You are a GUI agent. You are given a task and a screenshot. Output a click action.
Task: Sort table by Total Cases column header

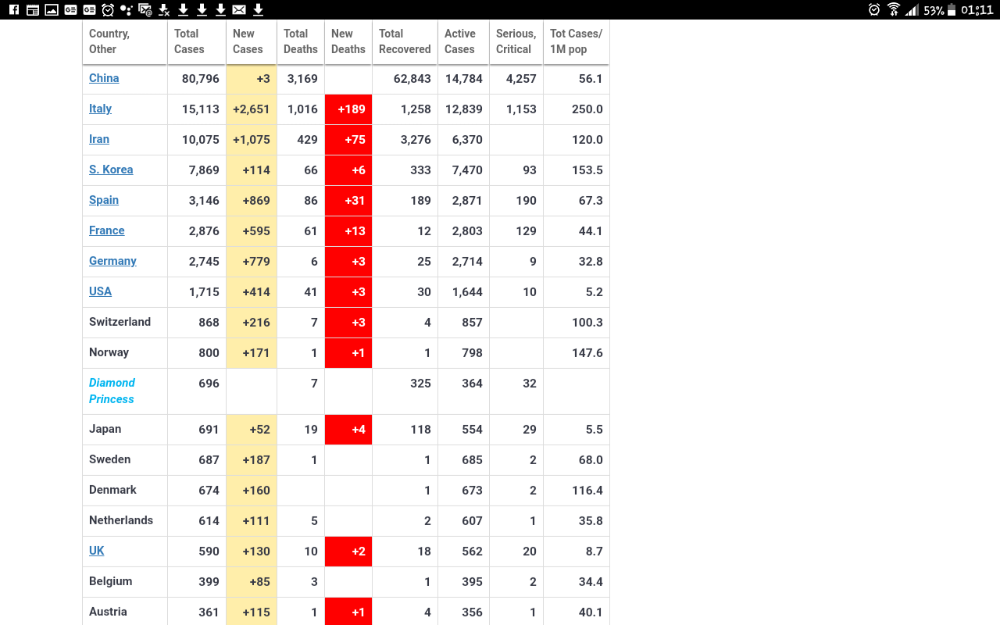point(189,41)
